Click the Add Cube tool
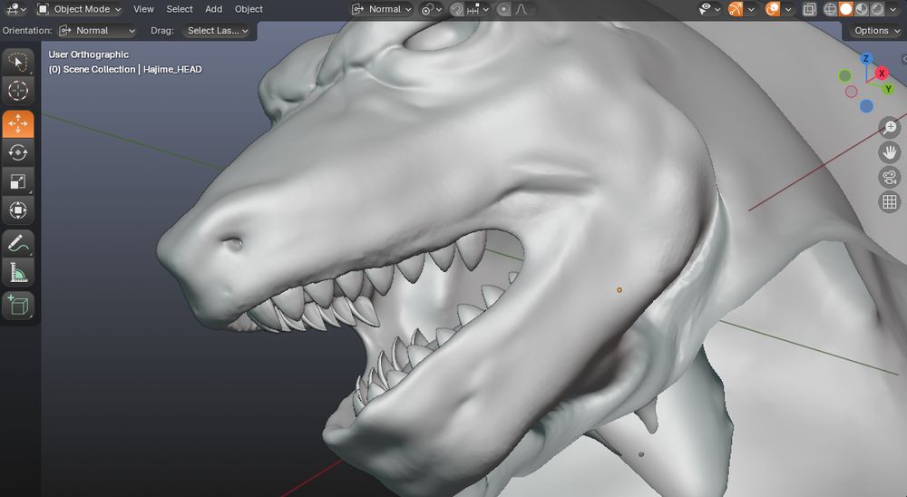This screenshot has width=907, height=497. click(18, 306)
